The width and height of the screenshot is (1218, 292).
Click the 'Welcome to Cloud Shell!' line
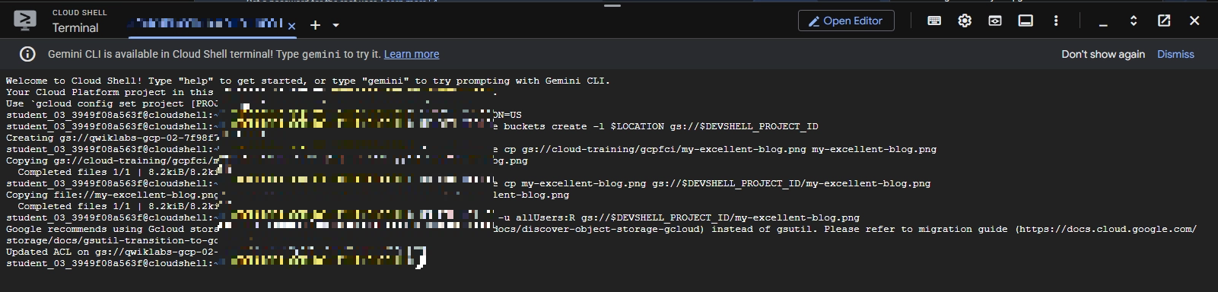coord(308,81)
